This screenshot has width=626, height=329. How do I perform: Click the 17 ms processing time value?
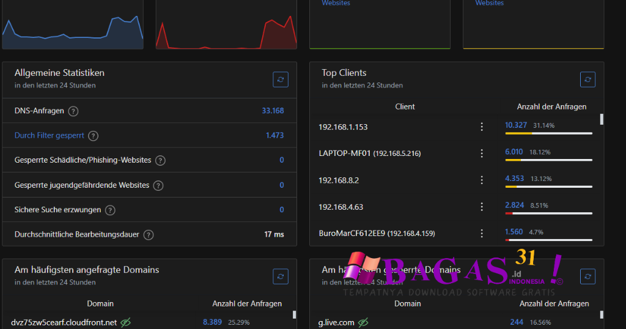coord(274,234)
